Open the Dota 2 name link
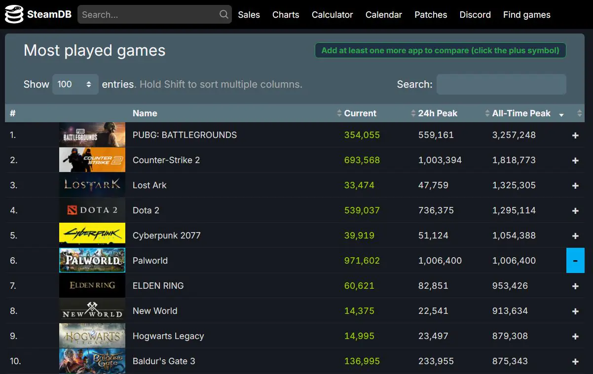 point(146,210)
